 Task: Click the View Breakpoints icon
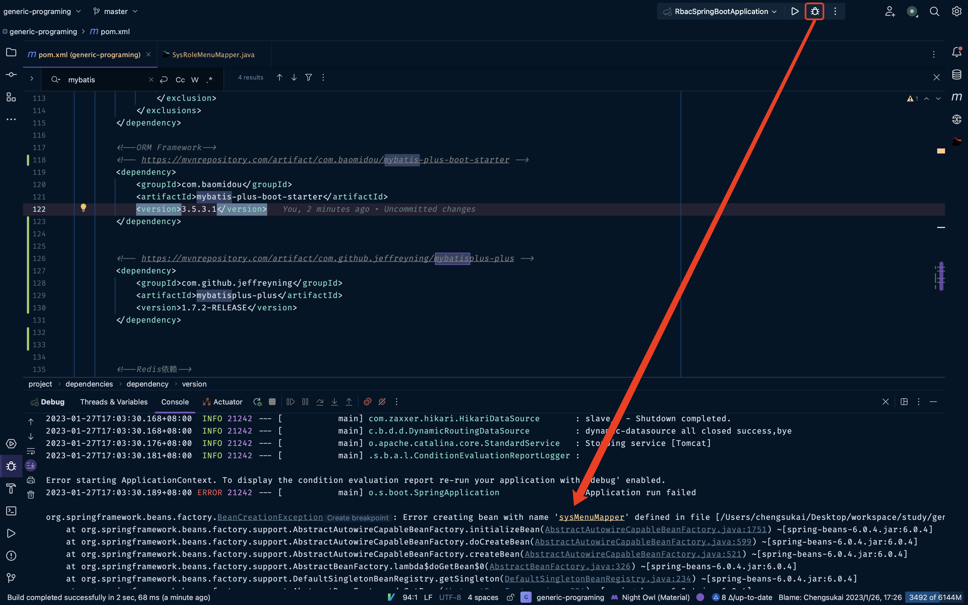[x=367, y=402]
